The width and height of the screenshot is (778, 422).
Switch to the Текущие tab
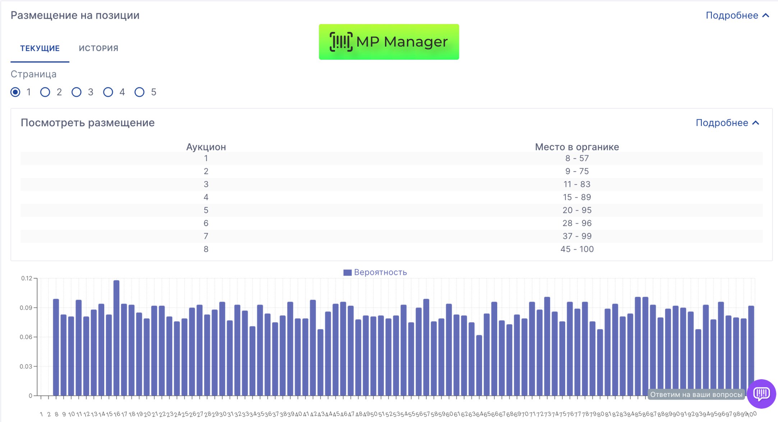click(40, 48)
